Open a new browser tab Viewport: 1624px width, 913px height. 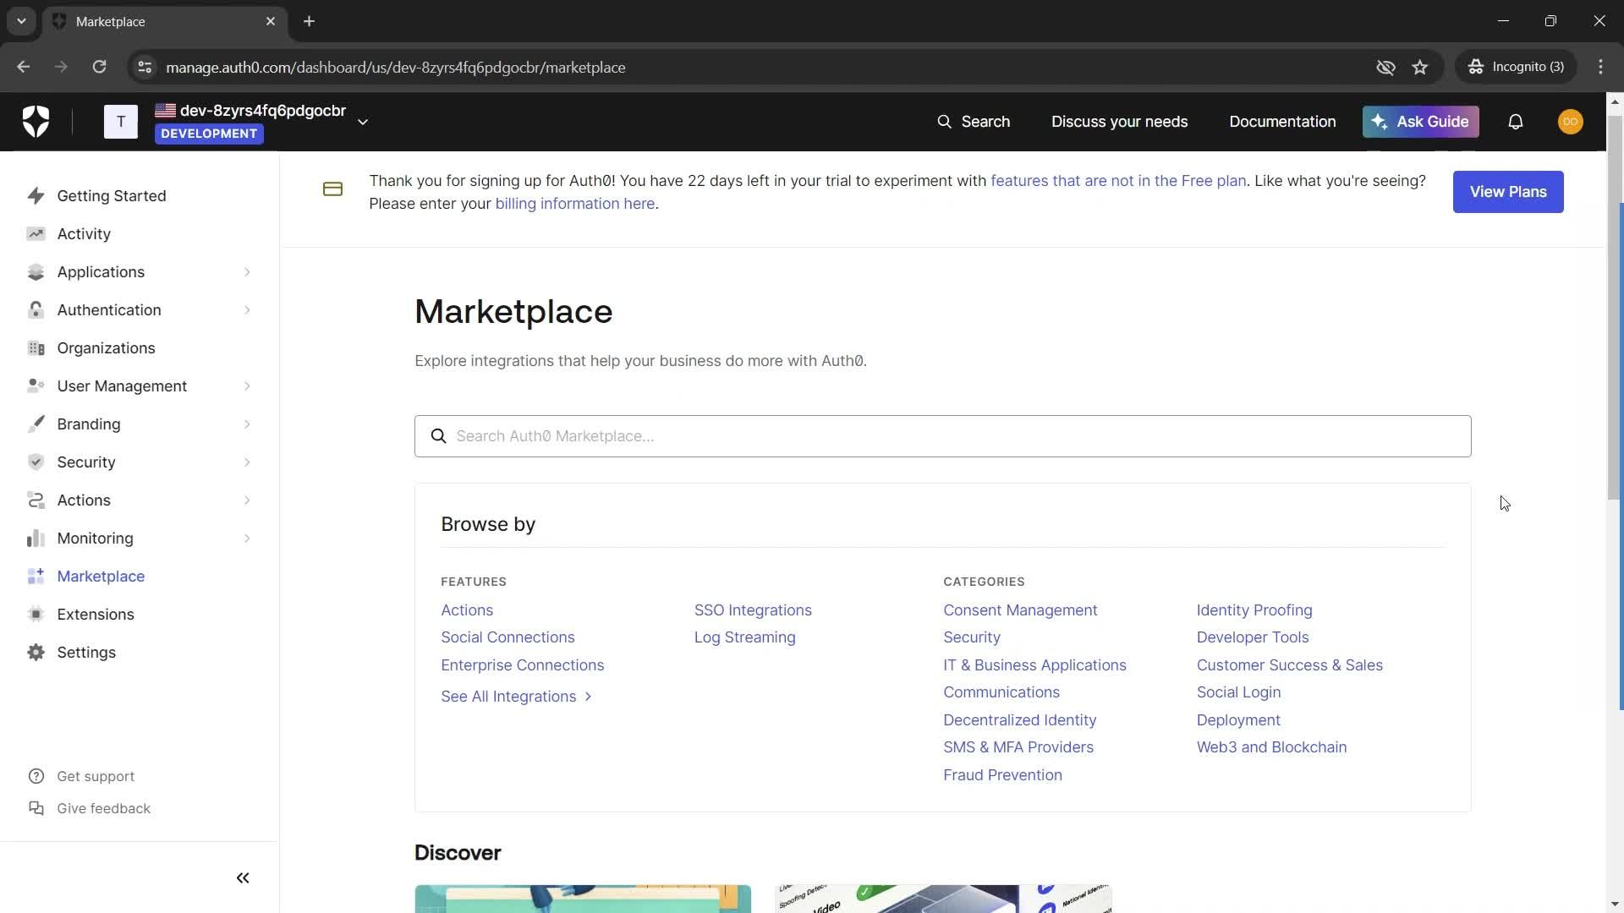[x=310, y=21]
